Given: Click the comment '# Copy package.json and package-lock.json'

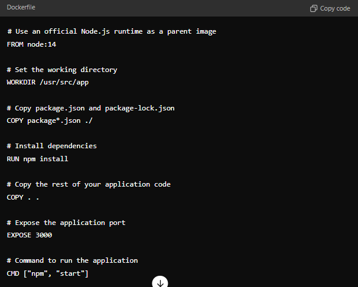Looking at the screenshot, I should (90, 108).
